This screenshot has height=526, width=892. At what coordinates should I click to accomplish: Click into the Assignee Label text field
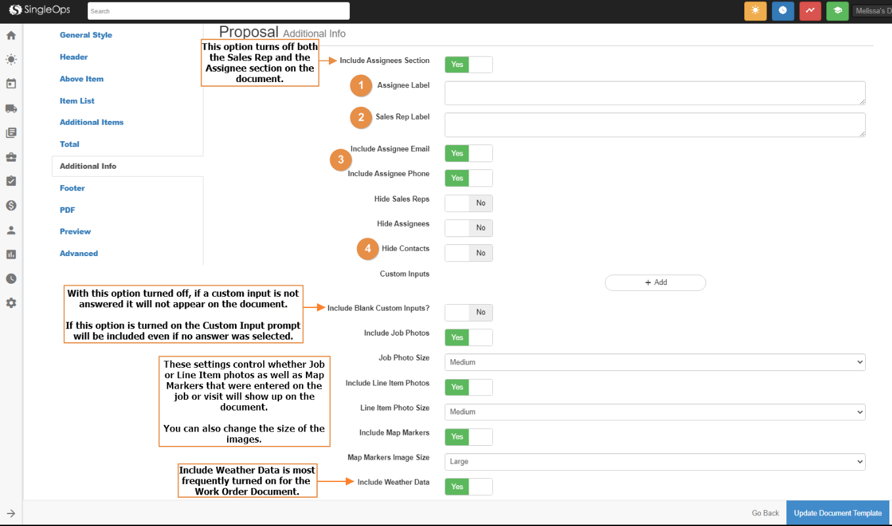(654, 93)
